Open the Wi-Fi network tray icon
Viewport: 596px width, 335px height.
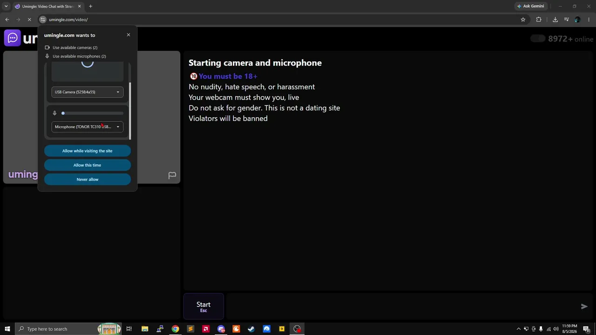(549, 329)
